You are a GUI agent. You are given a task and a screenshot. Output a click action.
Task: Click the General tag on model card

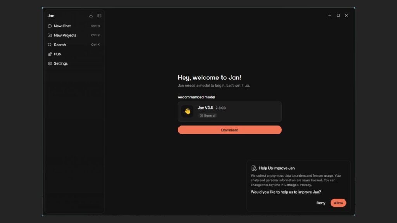tap(207, 115)
